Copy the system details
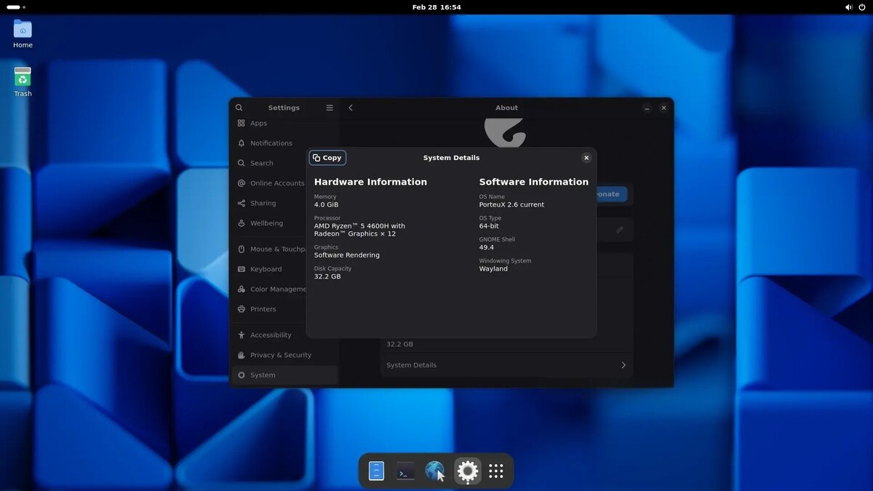The height and width of the screenshot is (491, 873). 327,157
